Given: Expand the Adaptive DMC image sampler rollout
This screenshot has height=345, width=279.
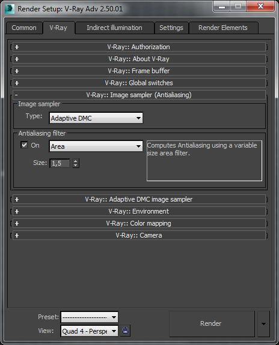Looking at the screenshot, I should [x=139, y=199].
